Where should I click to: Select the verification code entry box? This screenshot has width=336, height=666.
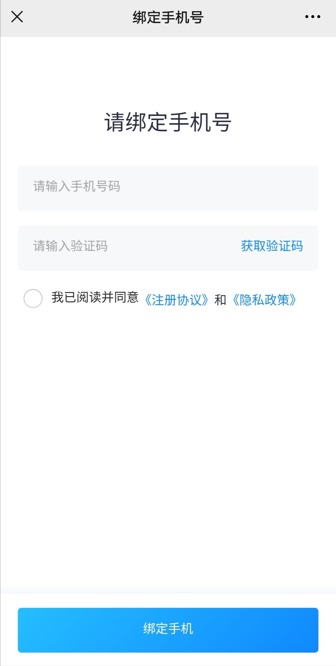124,248
